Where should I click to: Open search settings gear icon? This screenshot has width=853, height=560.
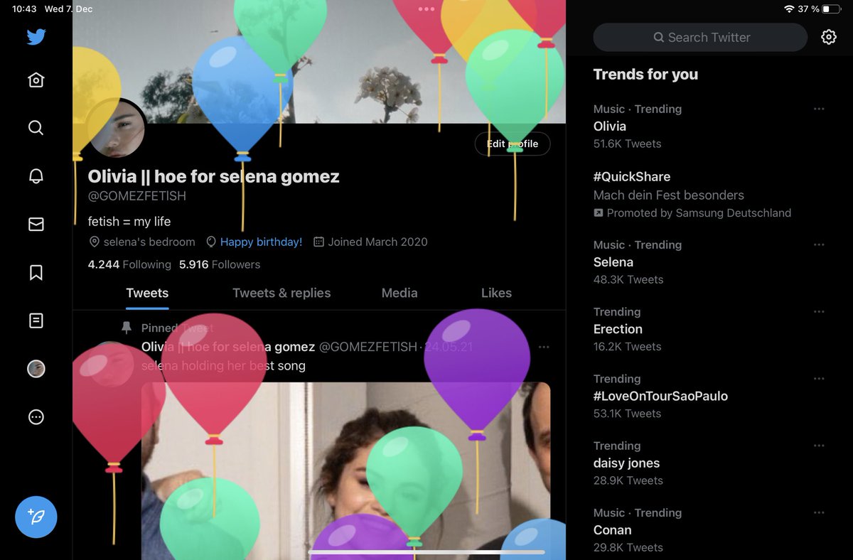(x=829, y=37)
